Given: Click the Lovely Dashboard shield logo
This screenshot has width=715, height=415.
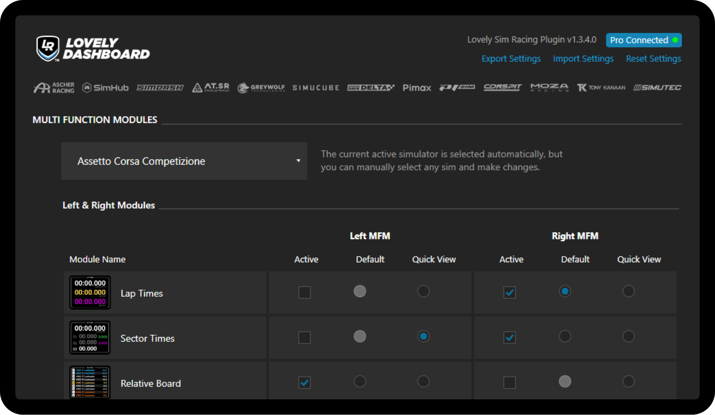Looking at the screenshot, I should (48, 48).
